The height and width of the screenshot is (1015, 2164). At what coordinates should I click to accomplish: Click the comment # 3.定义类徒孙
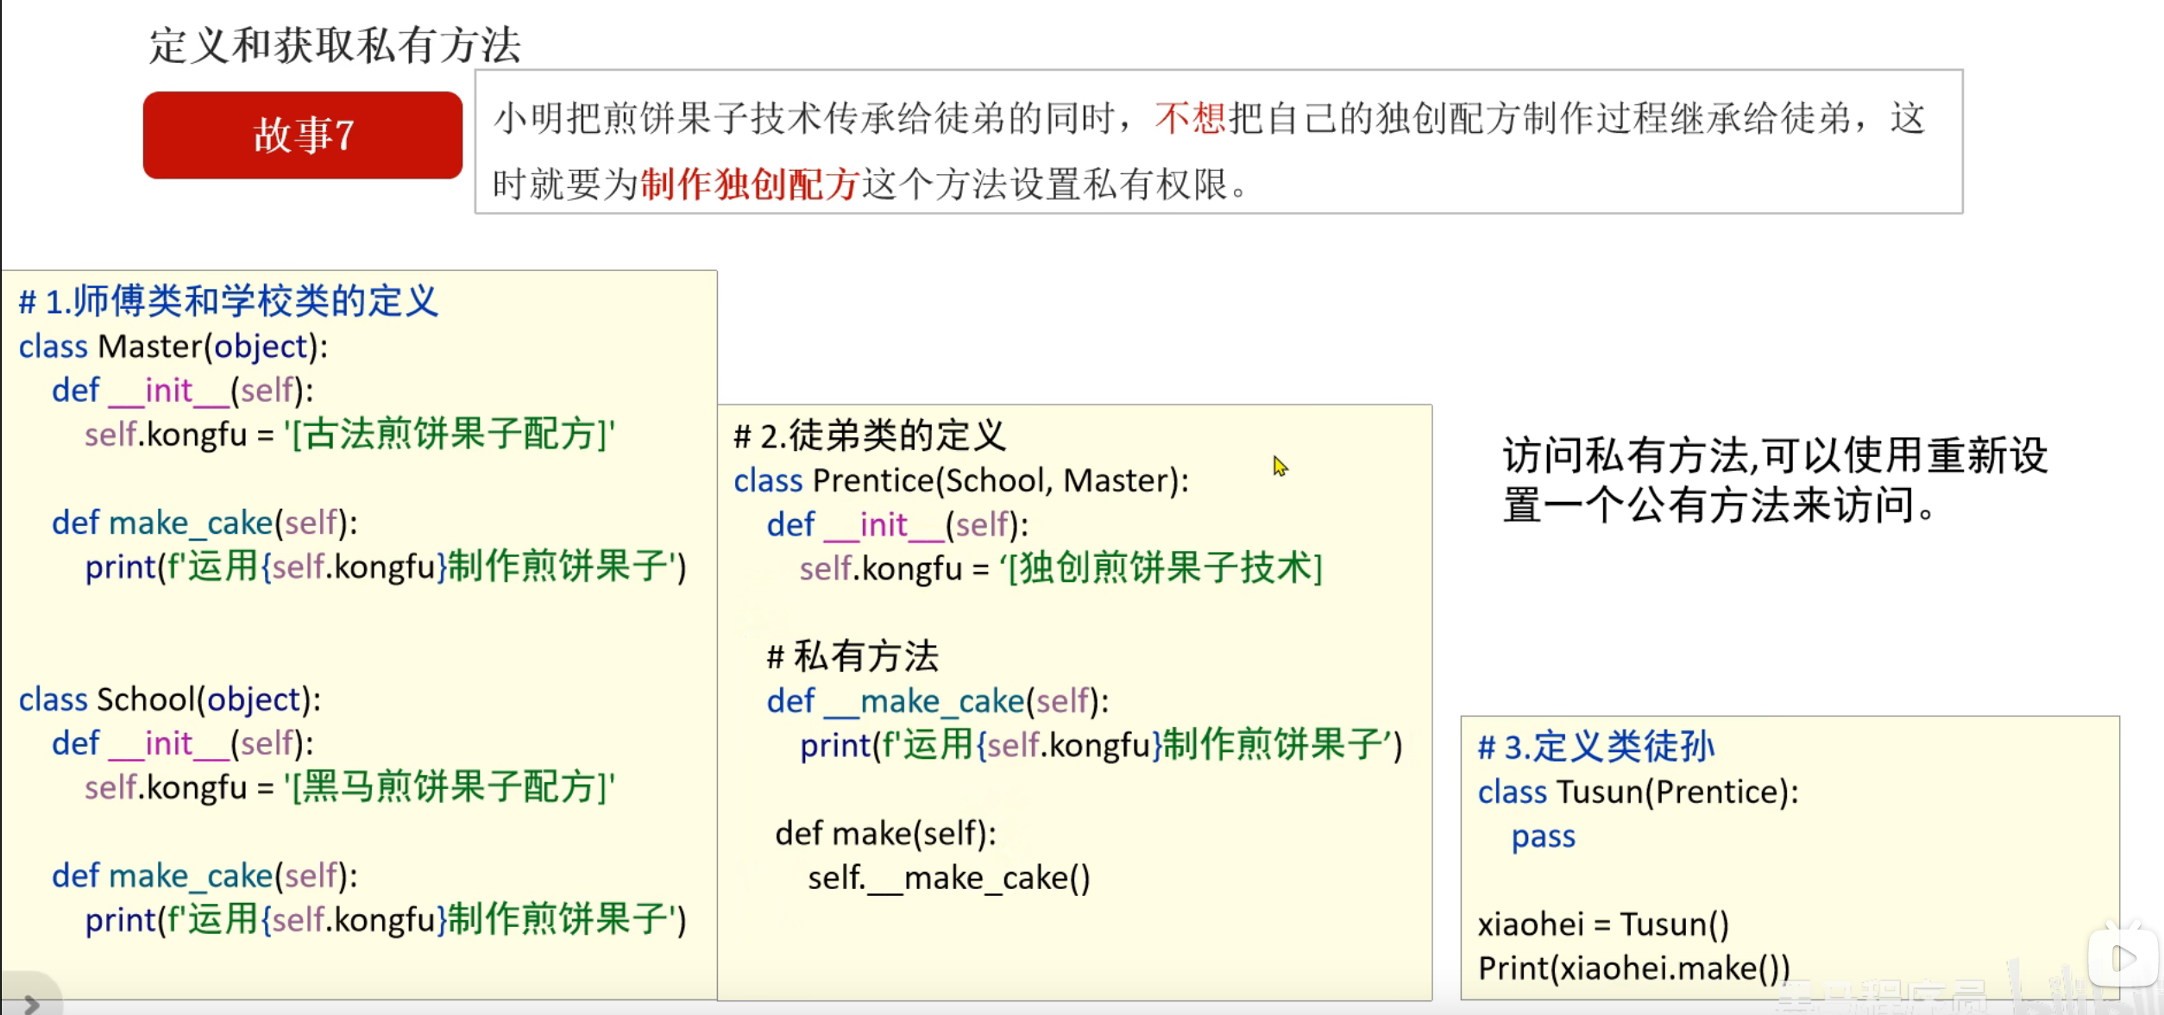point(1595,746)
